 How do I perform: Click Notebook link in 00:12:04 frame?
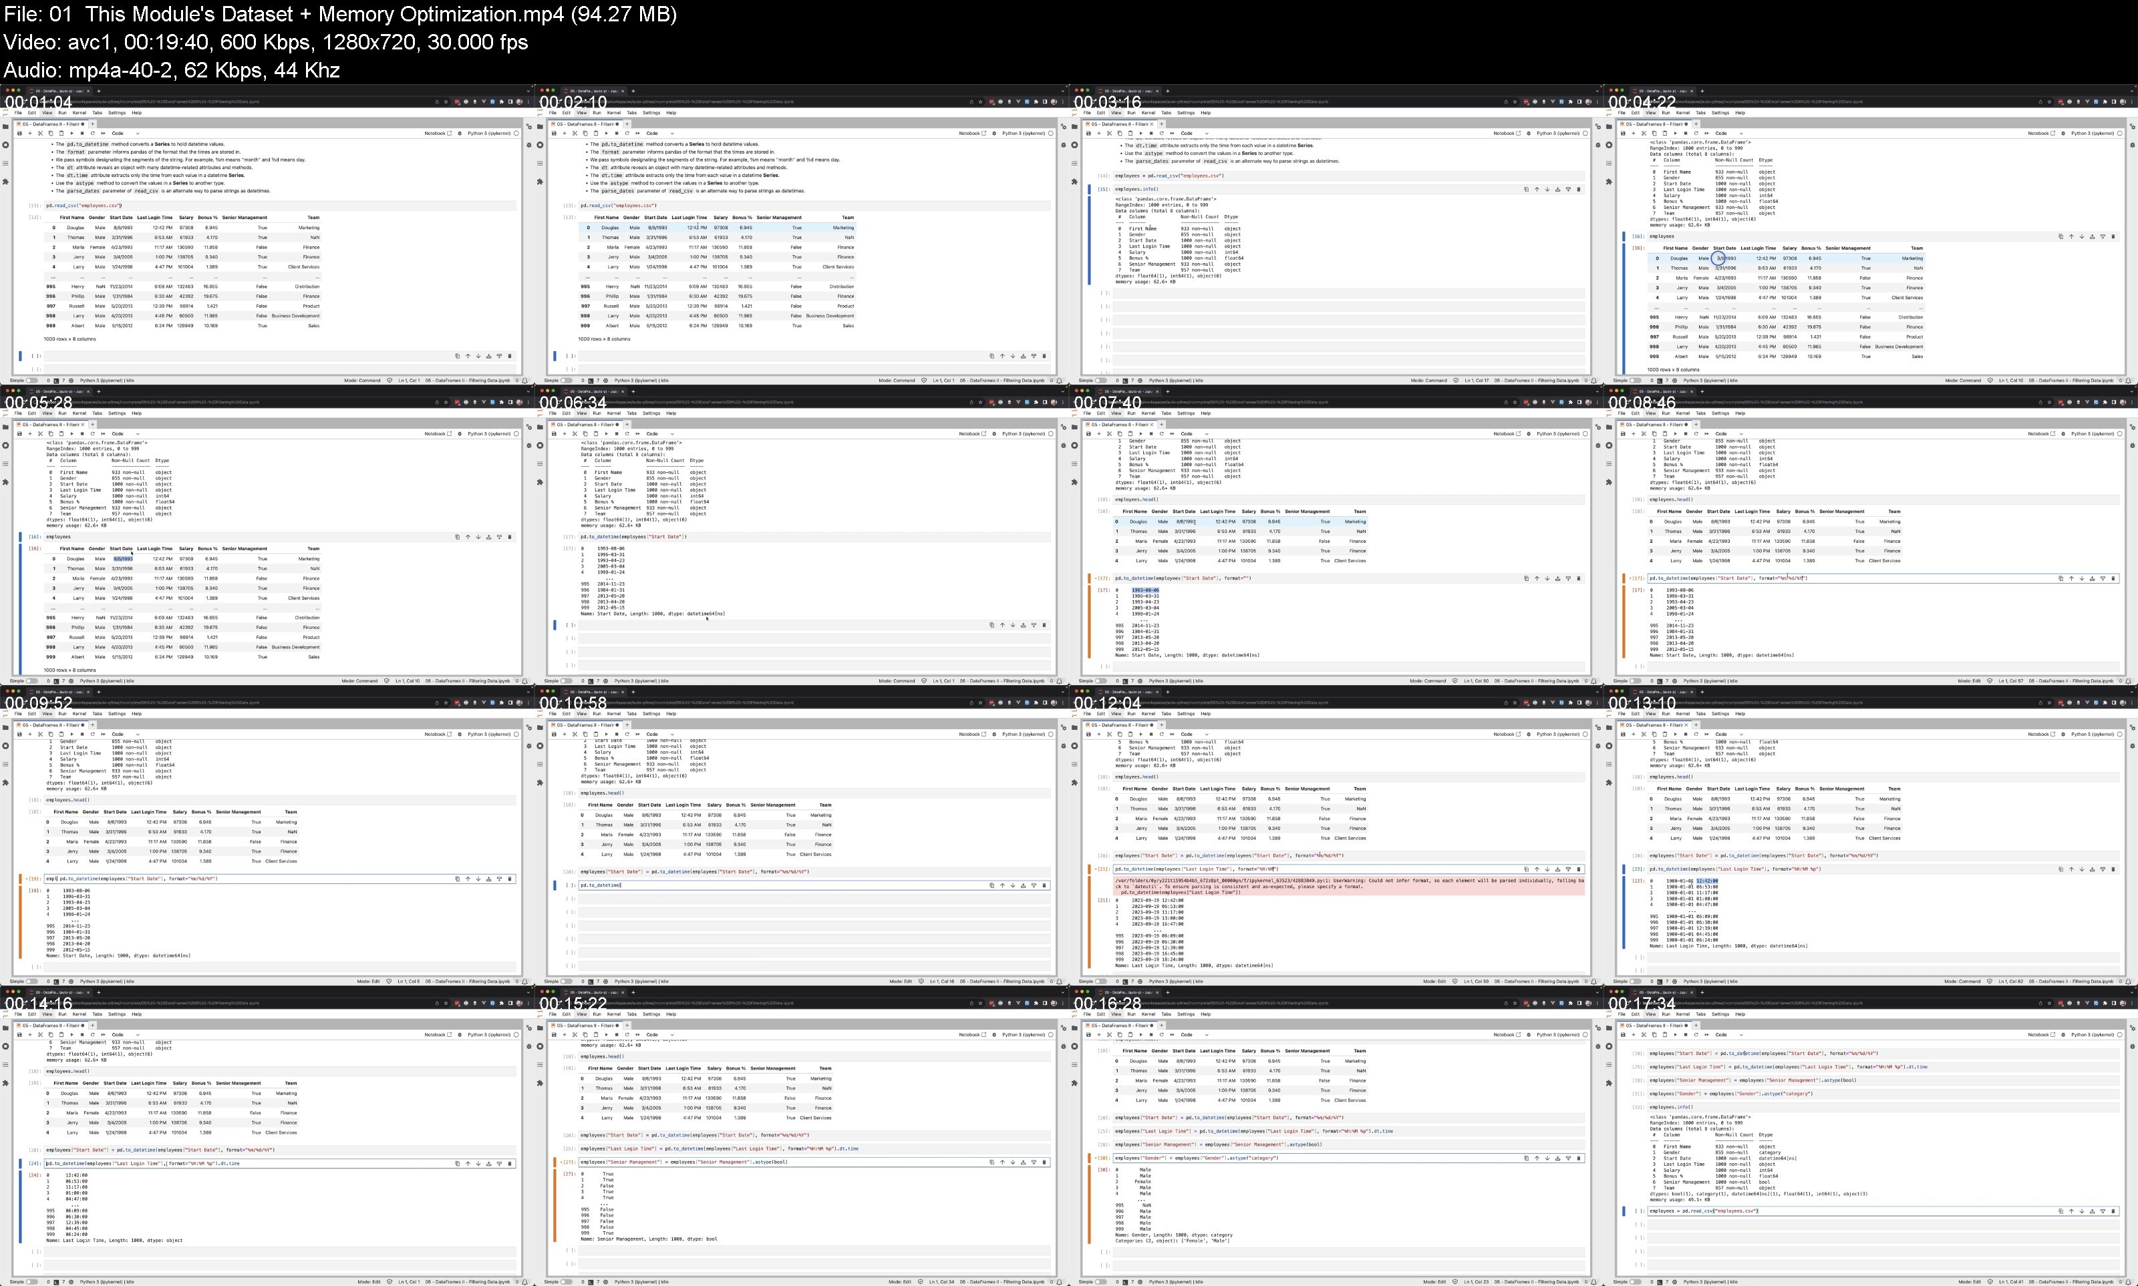1507,734
